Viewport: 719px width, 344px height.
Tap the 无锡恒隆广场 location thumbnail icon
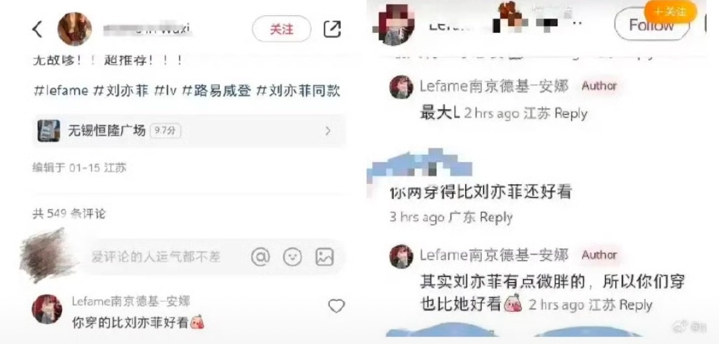pyautogui.click(x=49, y=131)
